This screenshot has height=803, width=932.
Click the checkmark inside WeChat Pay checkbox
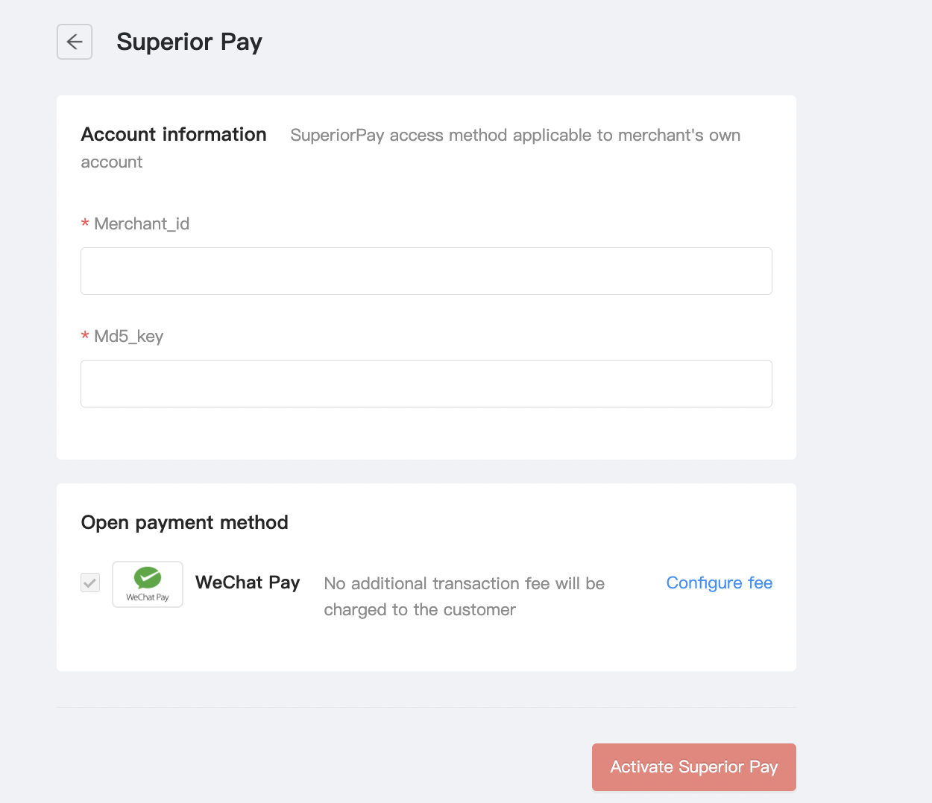point(90,583)
